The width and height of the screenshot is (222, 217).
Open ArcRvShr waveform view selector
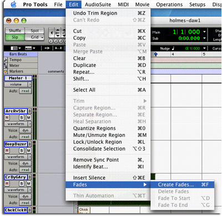(x=18, y=124)
